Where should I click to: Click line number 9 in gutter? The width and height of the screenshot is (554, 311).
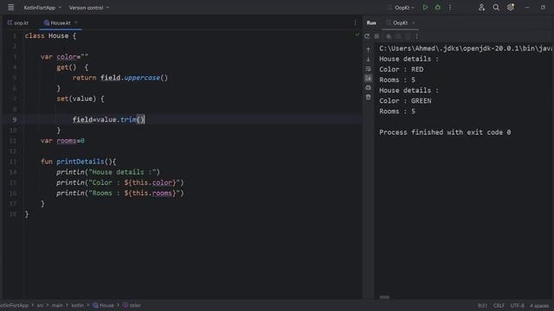coord(15,119)
